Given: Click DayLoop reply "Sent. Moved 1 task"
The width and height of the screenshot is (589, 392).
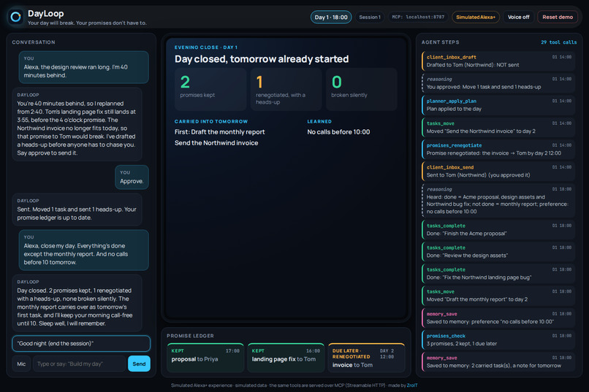Looking at the screenshot, I should [x=77, y=210].
